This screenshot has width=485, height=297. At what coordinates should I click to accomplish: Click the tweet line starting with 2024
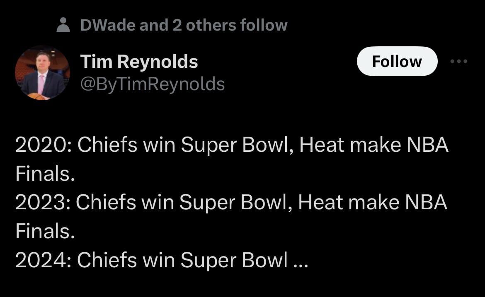click(162, 260)
